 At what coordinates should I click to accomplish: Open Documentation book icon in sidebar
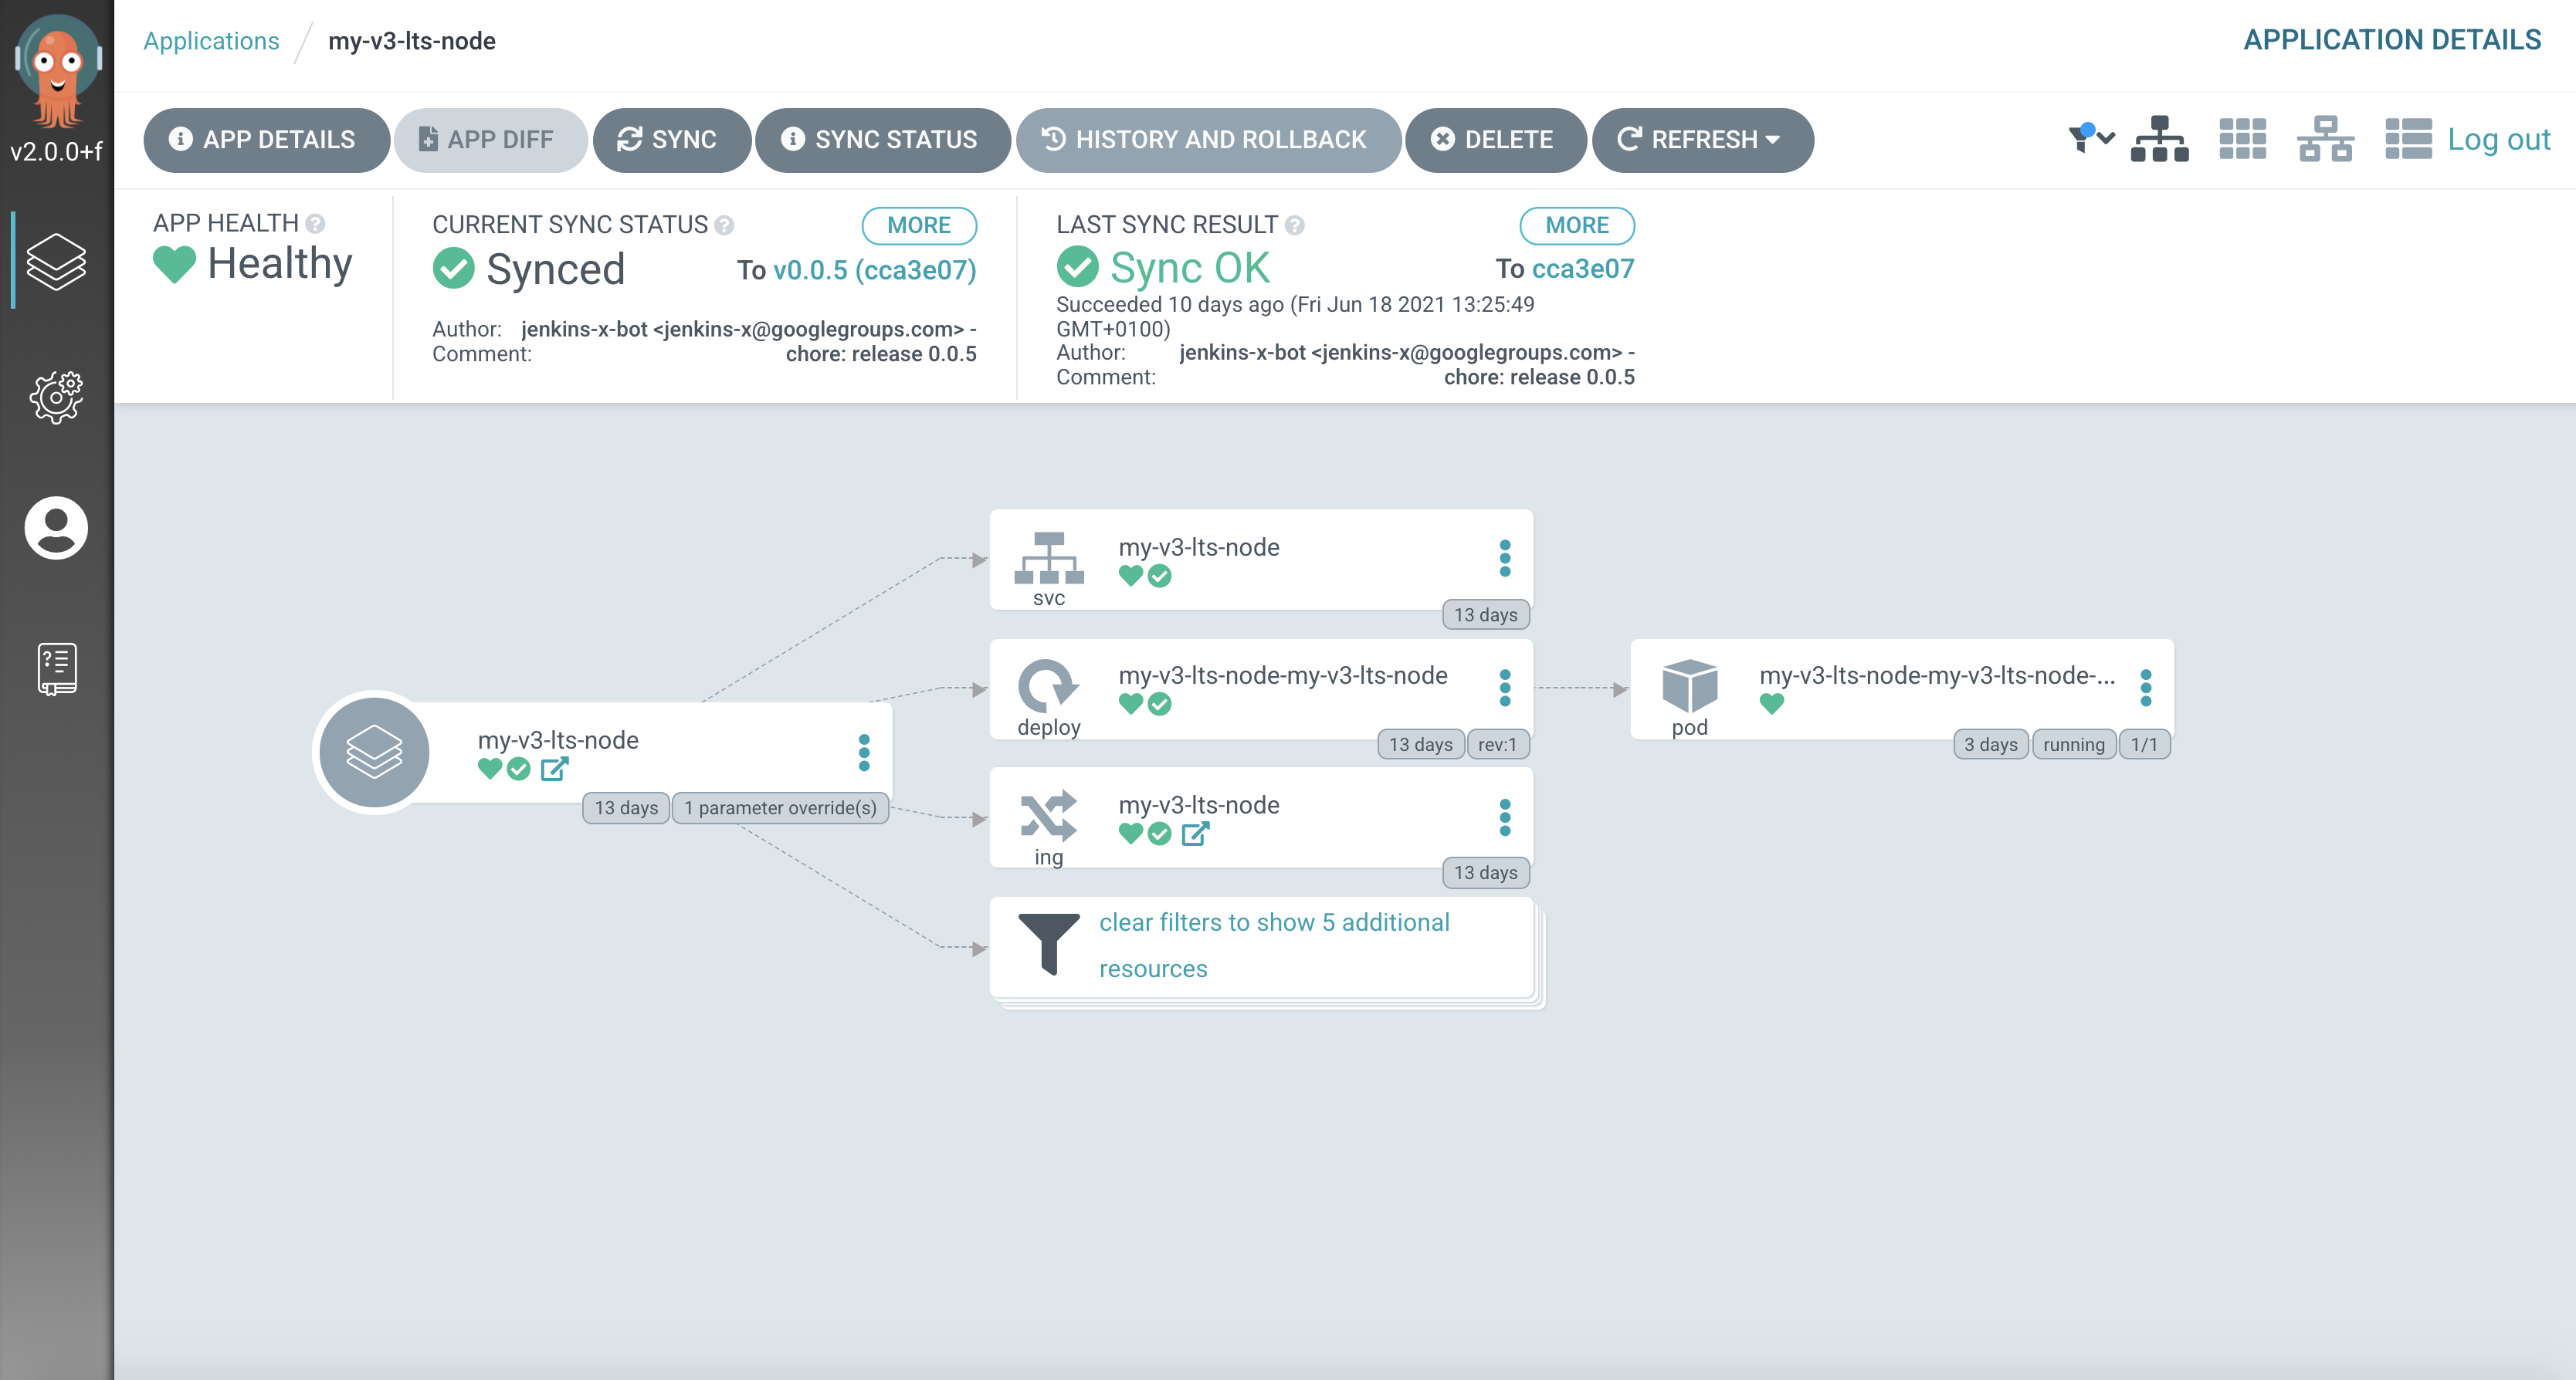point(56,668)
